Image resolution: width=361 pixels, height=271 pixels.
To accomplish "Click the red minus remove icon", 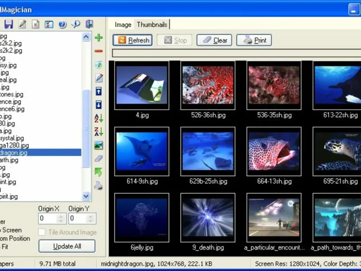I will [98, 51].
